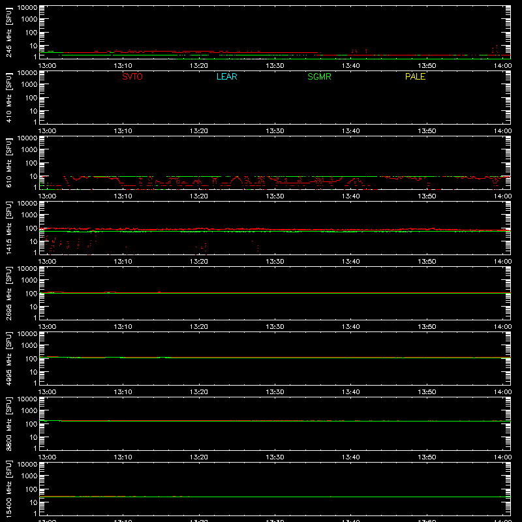Click the 10000 tick label on 245 MHz axis
Viewport: 522px width, 522px height.
(27, 8)
